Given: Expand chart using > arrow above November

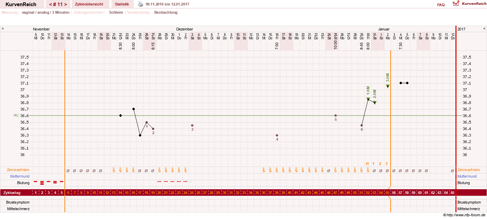Looking at the screenshot, I should tap(3, 29).
